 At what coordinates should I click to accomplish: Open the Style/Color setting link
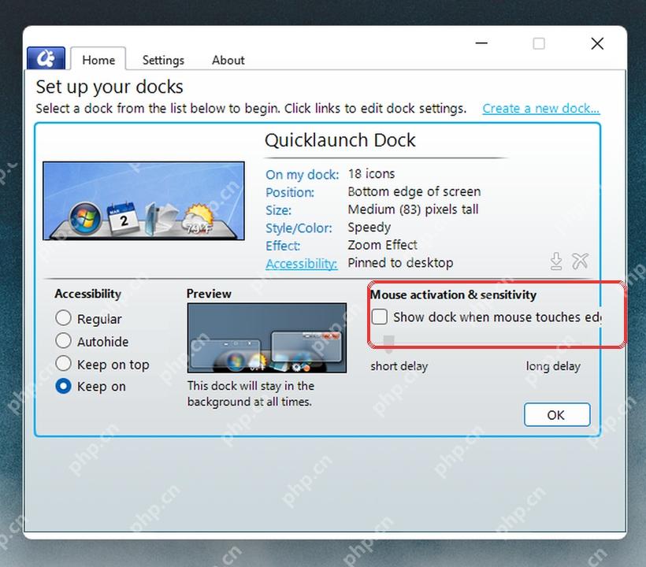pos(299,228)
